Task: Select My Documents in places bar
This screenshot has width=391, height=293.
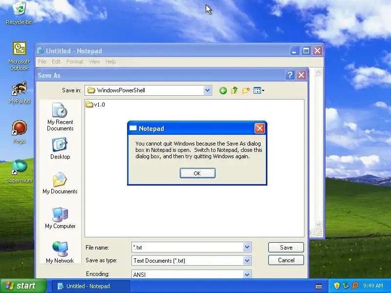Action: click(x=60, y=183)
